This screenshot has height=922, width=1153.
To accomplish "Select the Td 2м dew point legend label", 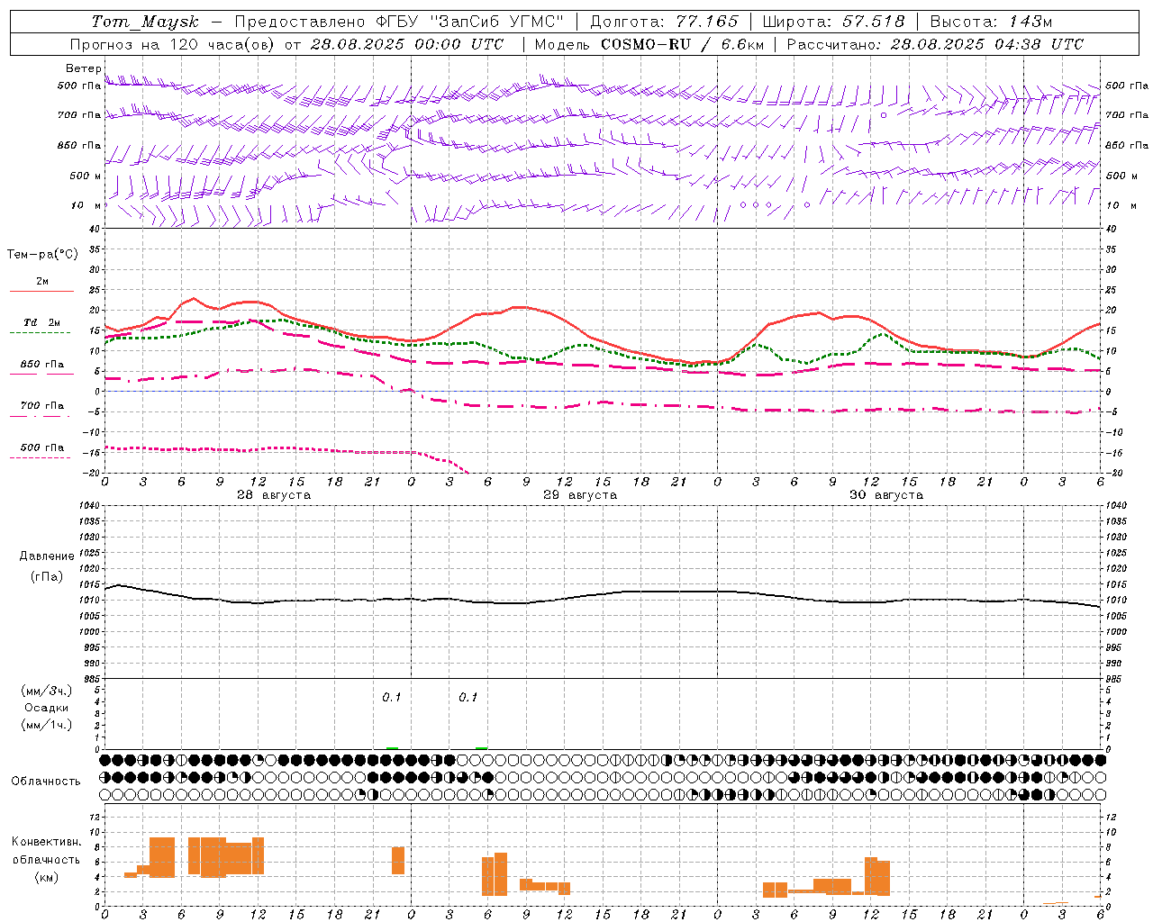I will click(x=41, y=322).
